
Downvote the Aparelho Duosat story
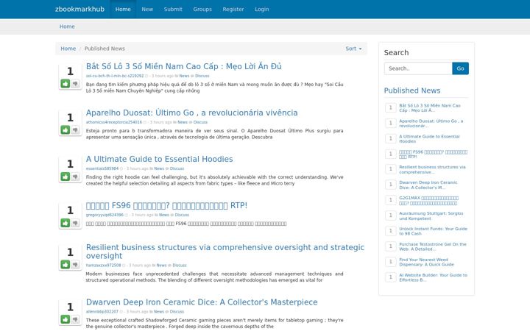point(75,129)
